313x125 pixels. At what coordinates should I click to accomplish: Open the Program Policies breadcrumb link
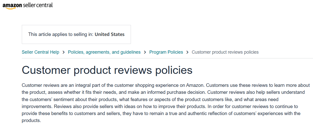click(166, 52)
